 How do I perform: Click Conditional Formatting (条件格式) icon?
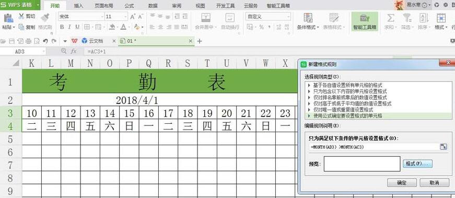(x=308, y=18)
